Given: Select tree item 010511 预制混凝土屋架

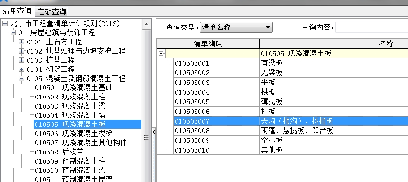Looking at the screenshot, I should pos(74,179).
